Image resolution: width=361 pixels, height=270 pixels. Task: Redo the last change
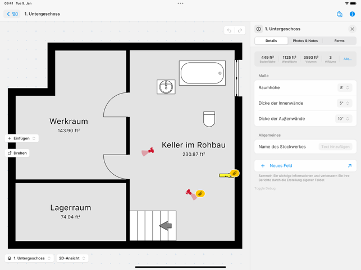click(240, 30)
